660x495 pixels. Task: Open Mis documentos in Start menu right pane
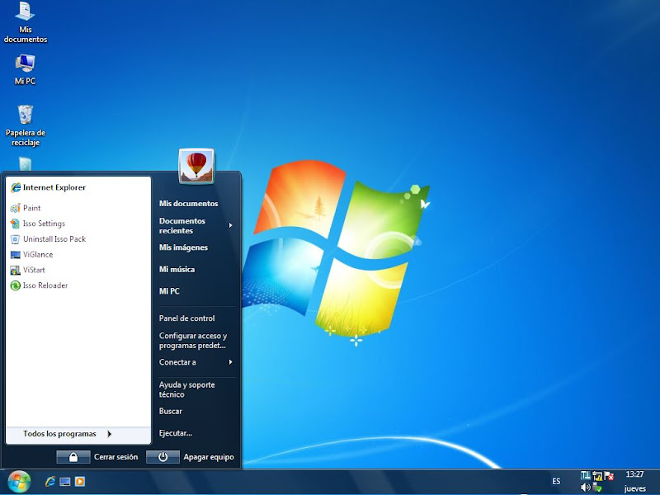point(189,204)
